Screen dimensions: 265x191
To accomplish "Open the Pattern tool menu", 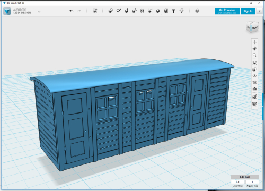I will pos(142,11).
